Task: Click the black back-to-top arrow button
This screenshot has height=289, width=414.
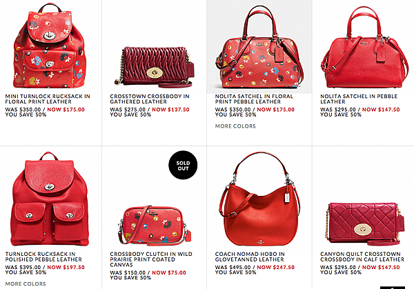Action: pyautogui.click(x=393, y=288)
